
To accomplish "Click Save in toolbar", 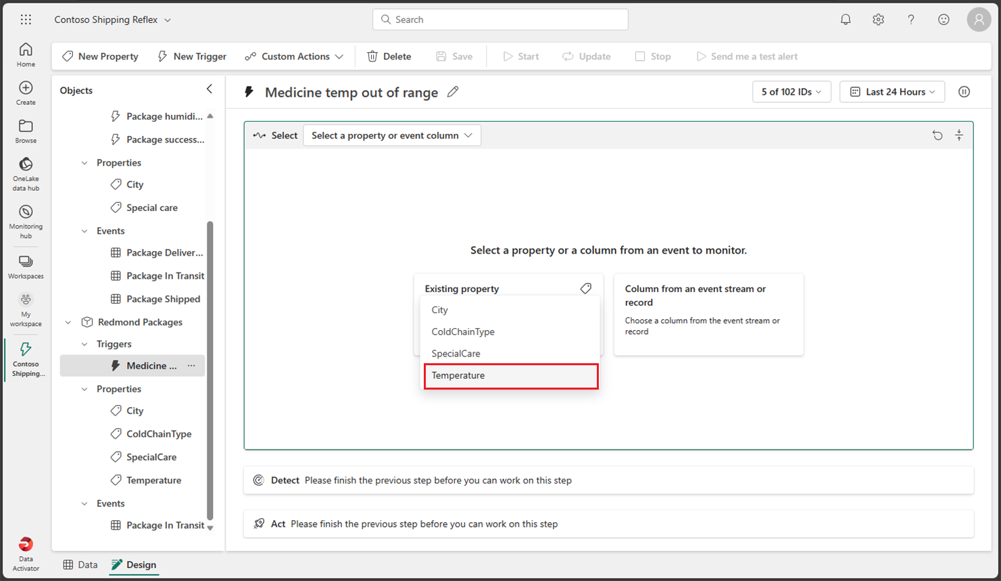I will pyautogui.click(x=454, y=56).
